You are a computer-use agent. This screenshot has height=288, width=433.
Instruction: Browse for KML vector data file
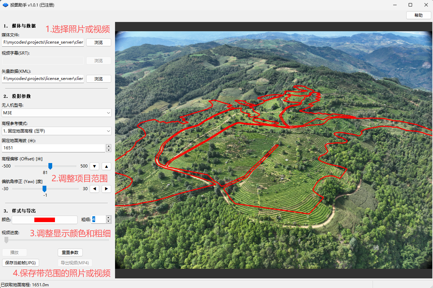pos(99,79)
